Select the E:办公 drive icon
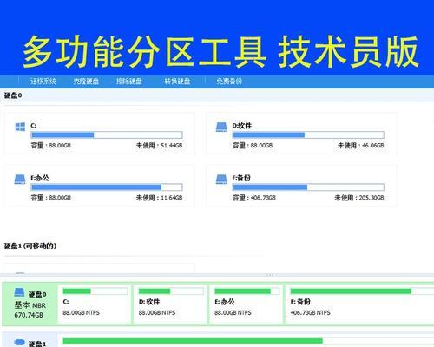 [20, 179]
